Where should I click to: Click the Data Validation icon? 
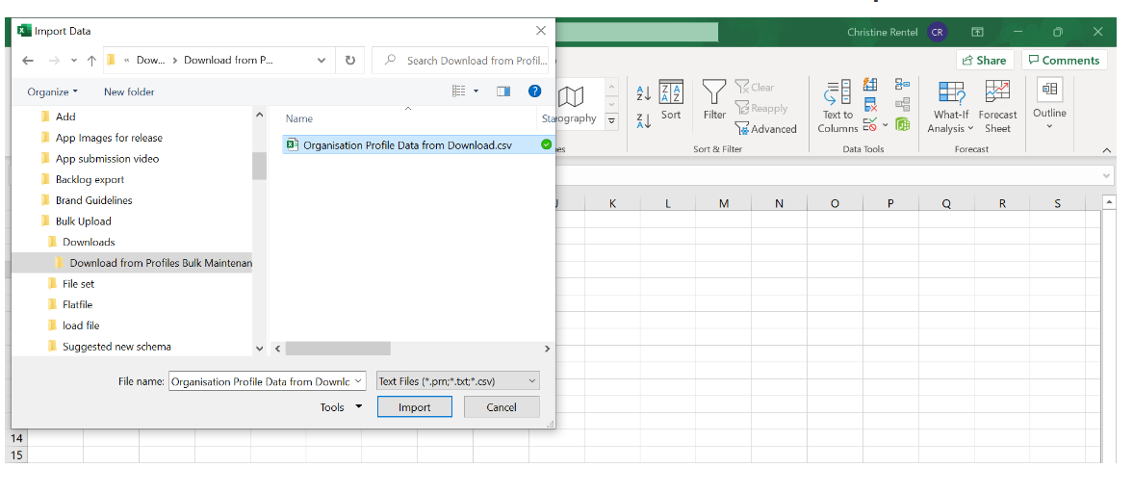pos(871,124)
